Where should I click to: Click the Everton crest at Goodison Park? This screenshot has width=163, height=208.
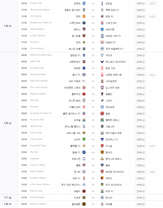click(84, 68)
